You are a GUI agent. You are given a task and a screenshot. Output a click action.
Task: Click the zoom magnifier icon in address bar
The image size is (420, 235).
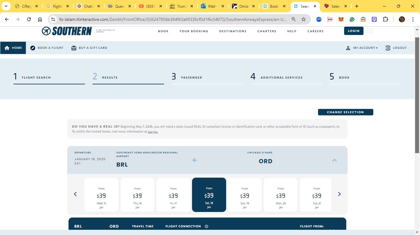(x=294, y=19)
